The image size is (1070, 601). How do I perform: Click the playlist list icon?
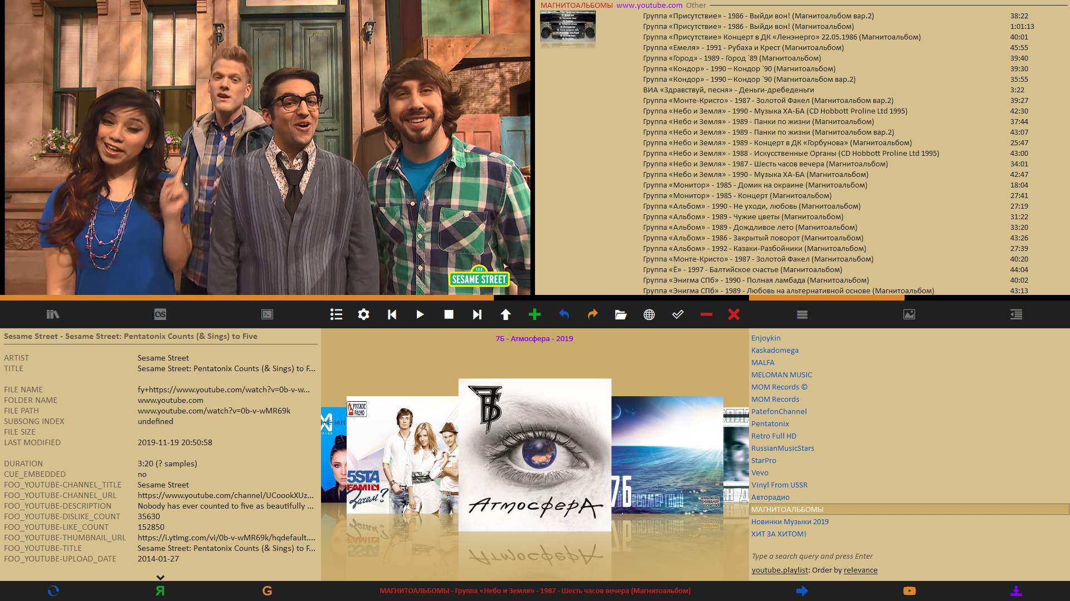pos(336,314)
